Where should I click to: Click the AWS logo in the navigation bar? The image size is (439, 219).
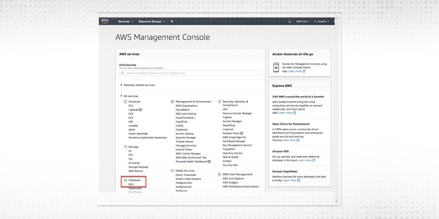[x=105, y=21]
